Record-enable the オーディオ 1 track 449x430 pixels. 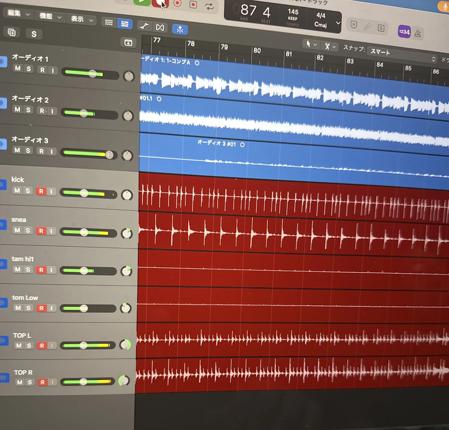42,70
